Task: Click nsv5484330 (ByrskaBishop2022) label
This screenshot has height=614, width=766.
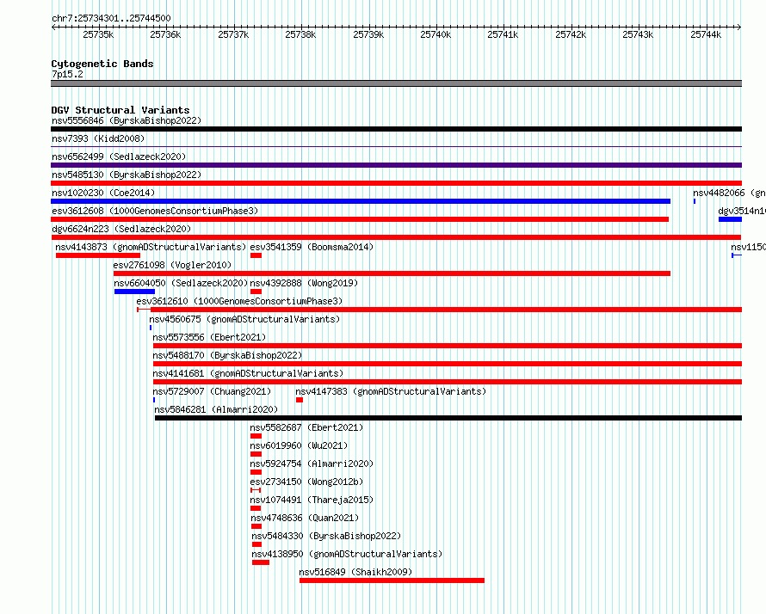Action: (x=326, y=536)
